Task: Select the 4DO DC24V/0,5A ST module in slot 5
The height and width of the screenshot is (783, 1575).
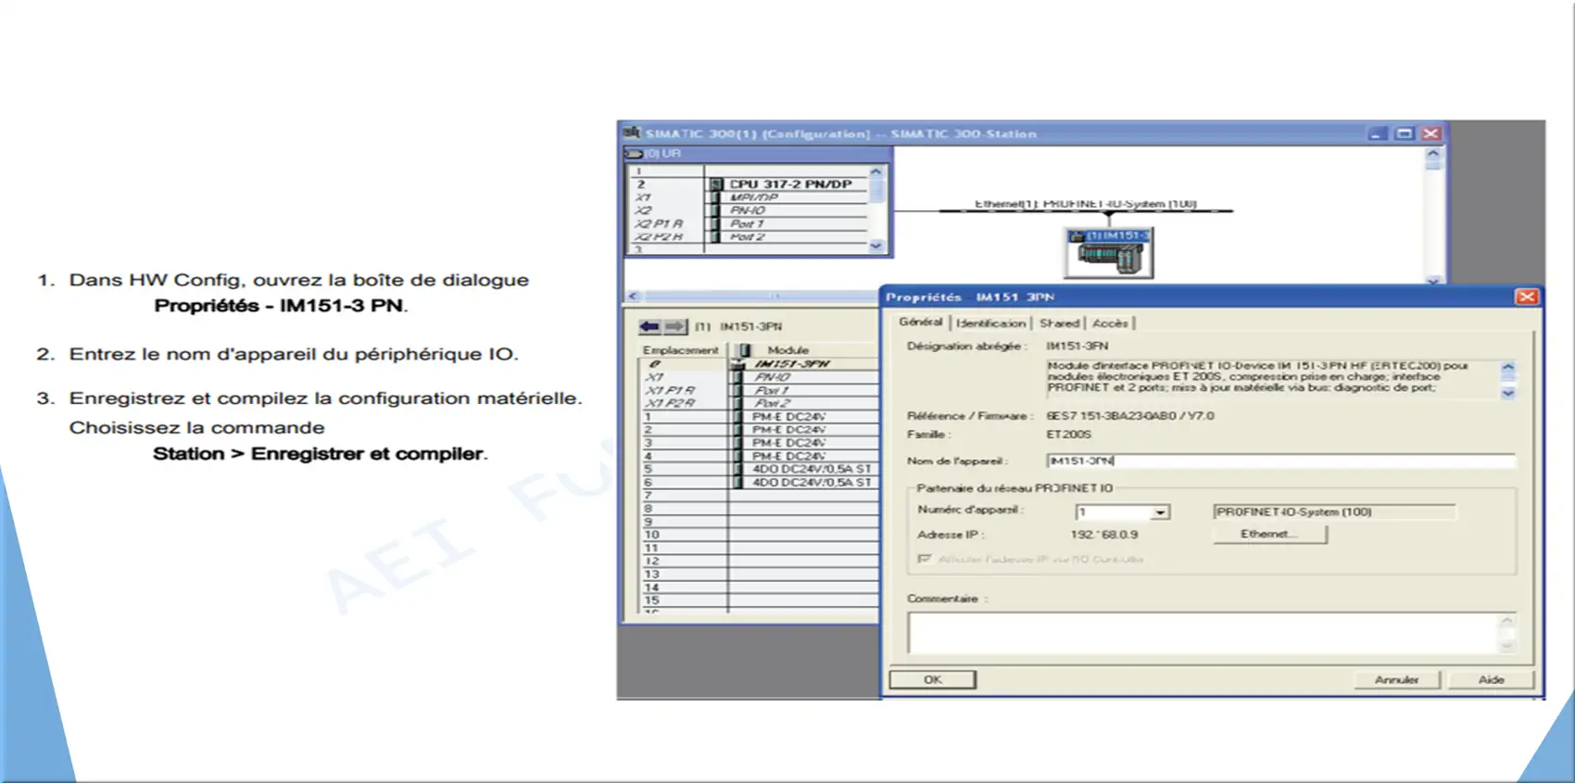Action: 758,469
